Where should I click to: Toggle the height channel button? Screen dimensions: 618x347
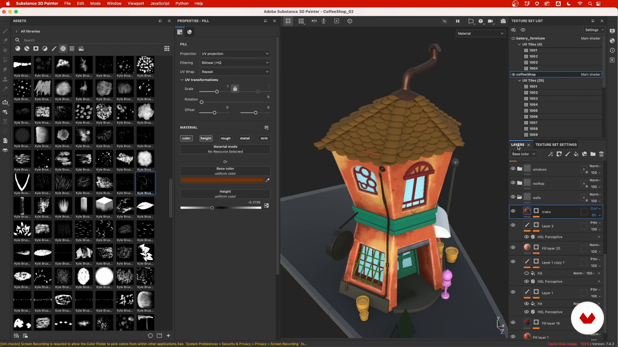(206, 138)
